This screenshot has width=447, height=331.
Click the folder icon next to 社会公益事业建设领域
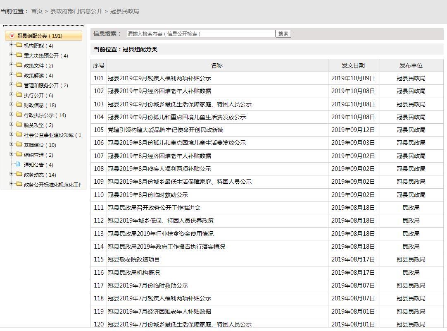[x=19, y=134]
